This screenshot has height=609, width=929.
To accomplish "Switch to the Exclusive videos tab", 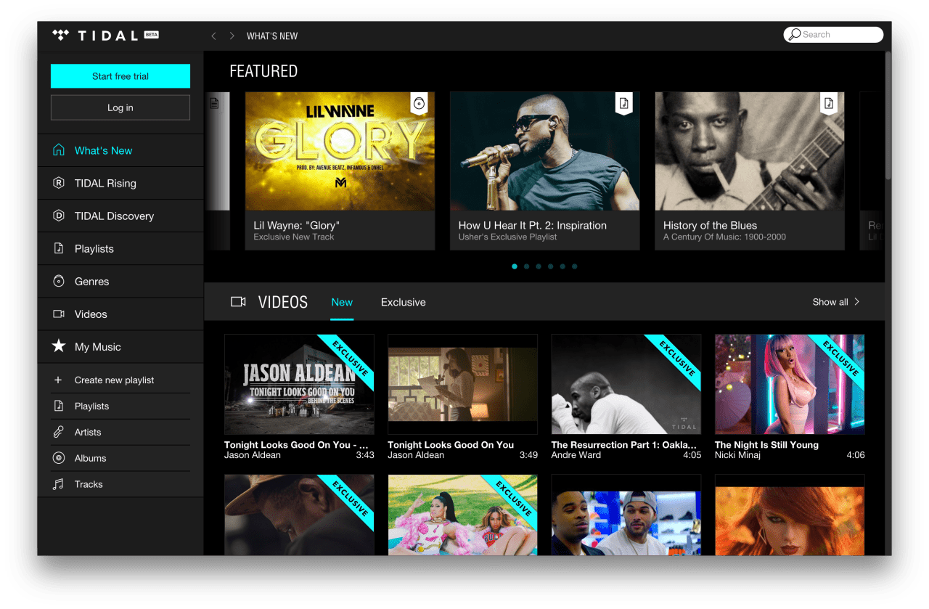I will (x=403, y=302).
